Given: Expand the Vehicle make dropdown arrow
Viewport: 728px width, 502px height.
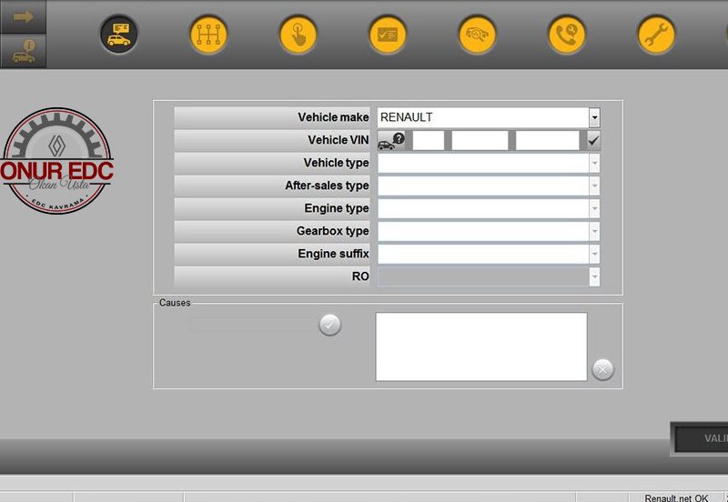Looking at the screenshot, I should pyautogui.click(x=594, y=117).
